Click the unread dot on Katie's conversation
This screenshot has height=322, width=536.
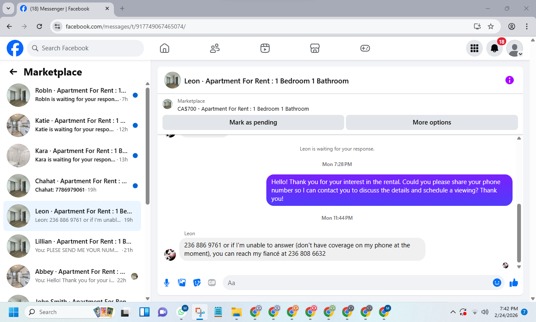click(x=135, y=125)
